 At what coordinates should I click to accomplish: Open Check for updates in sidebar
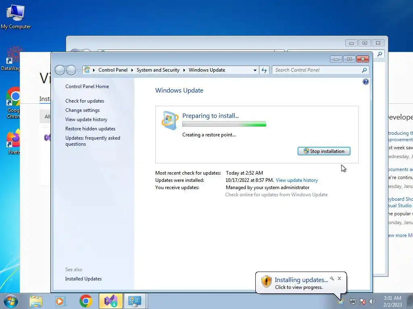[85, 101]
